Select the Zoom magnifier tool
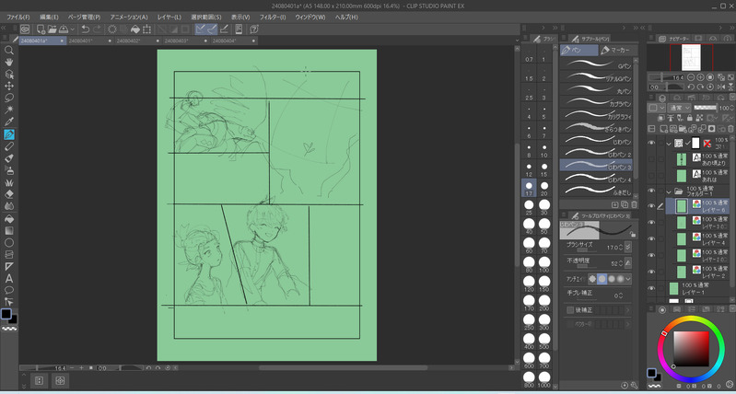 pos(9,51)
